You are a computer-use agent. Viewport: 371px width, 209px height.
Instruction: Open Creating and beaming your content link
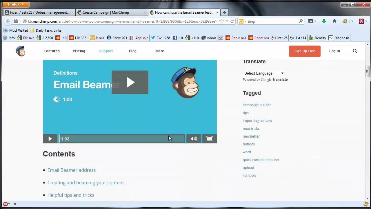pos(86,183)
